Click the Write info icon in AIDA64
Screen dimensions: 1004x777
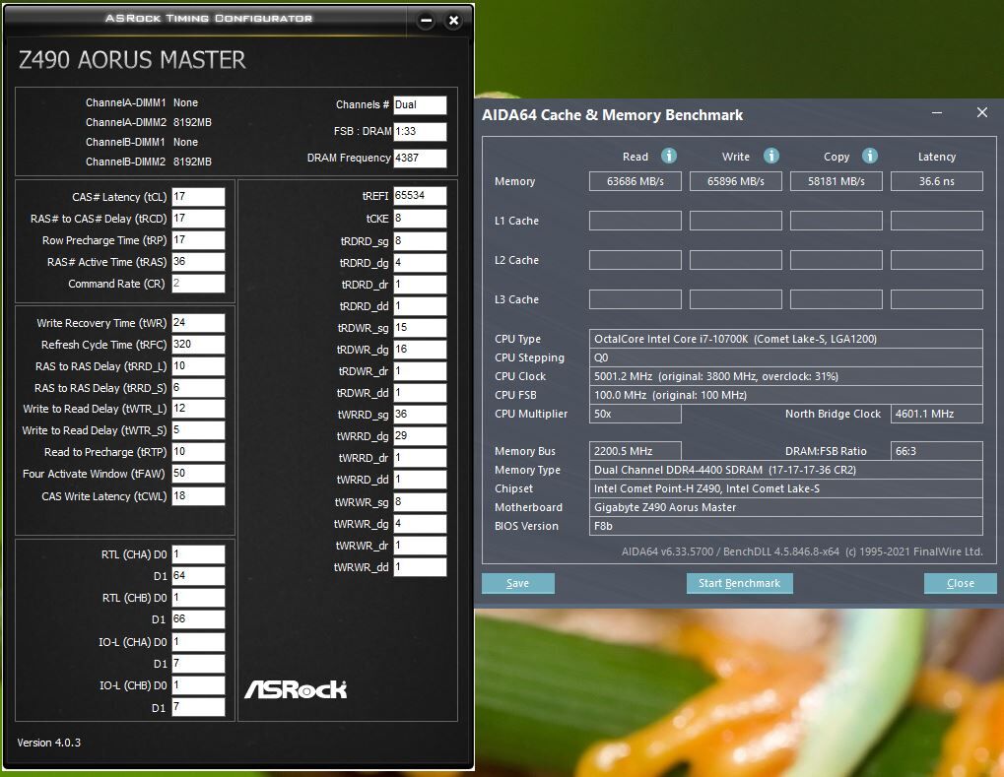click(770, 156)
